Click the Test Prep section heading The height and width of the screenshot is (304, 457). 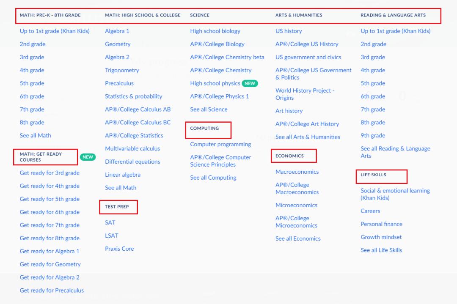[117, 207]
